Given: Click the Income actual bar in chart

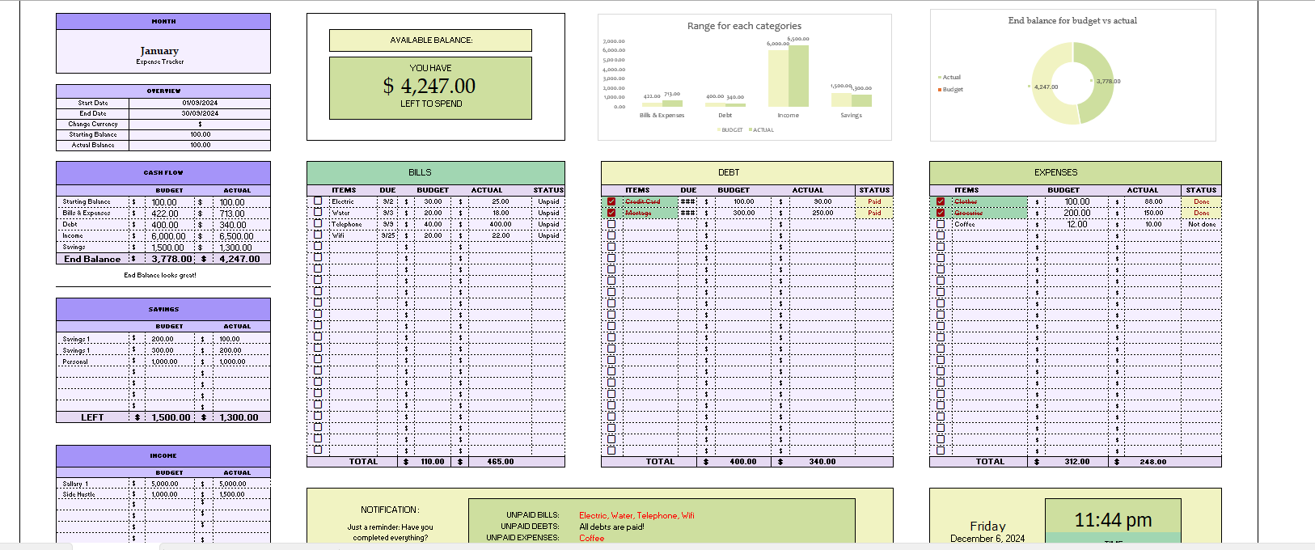Looking at the screenshot, I should click(798, 76).
